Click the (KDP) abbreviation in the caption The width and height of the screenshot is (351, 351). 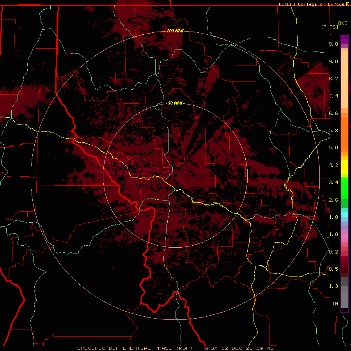[x=184, y=348]
